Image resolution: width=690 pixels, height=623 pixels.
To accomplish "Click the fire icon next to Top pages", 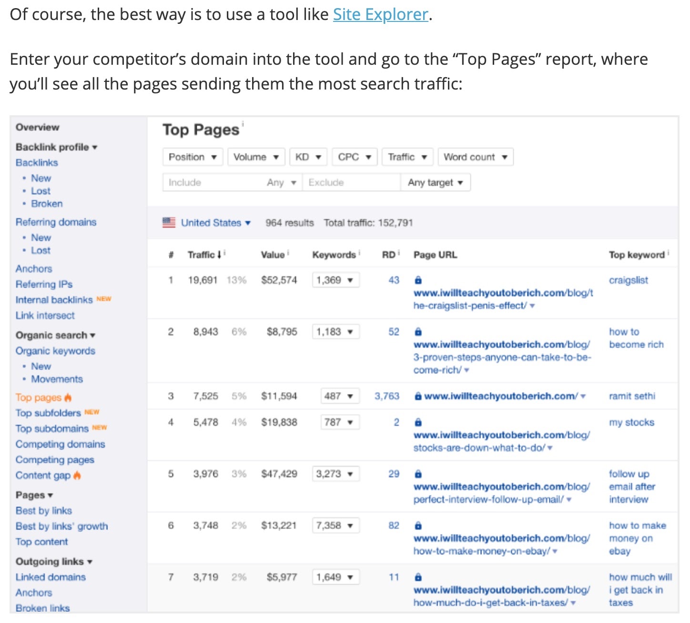I will tap(67, 397).
